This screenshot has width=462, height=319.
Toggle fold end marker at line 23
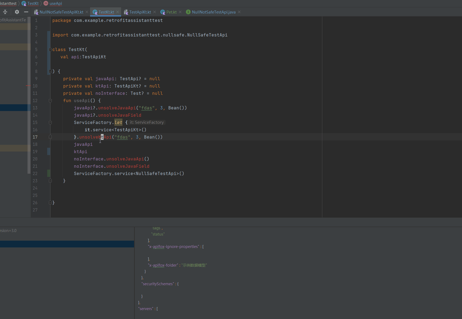point(50,181)
